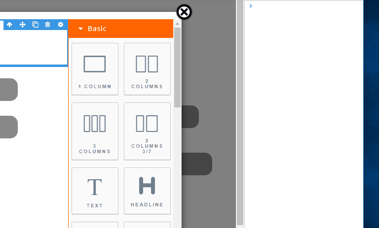This screenshot has height=228, width=379.
Task: Select the Headline block
Action: [x=147, y=191]
